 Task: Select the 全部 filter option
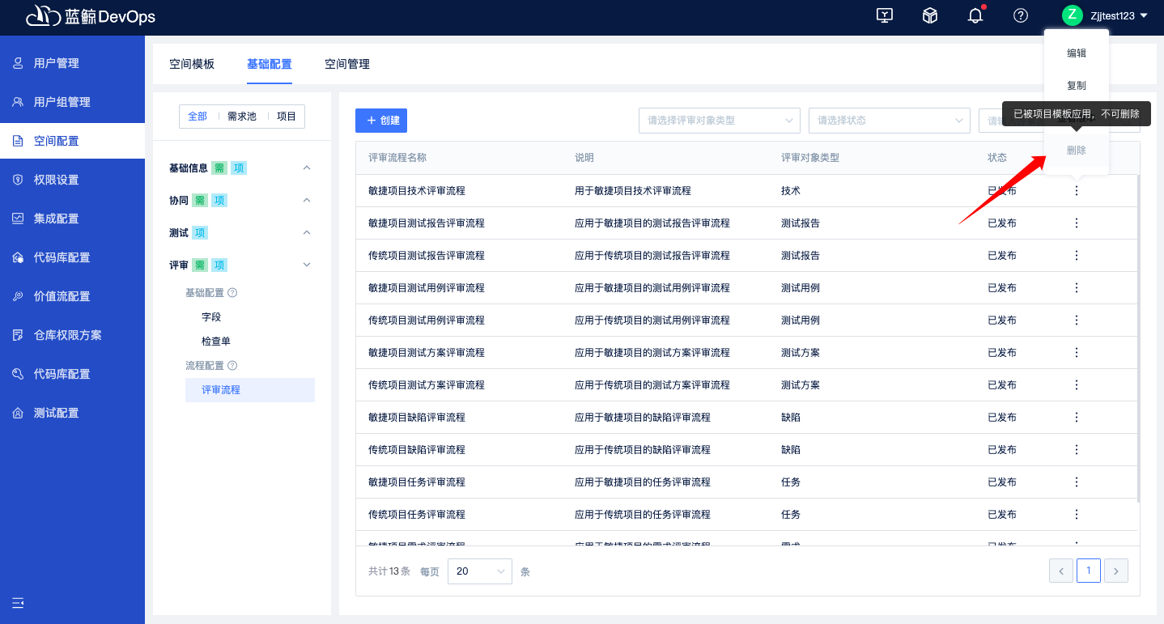198,117
